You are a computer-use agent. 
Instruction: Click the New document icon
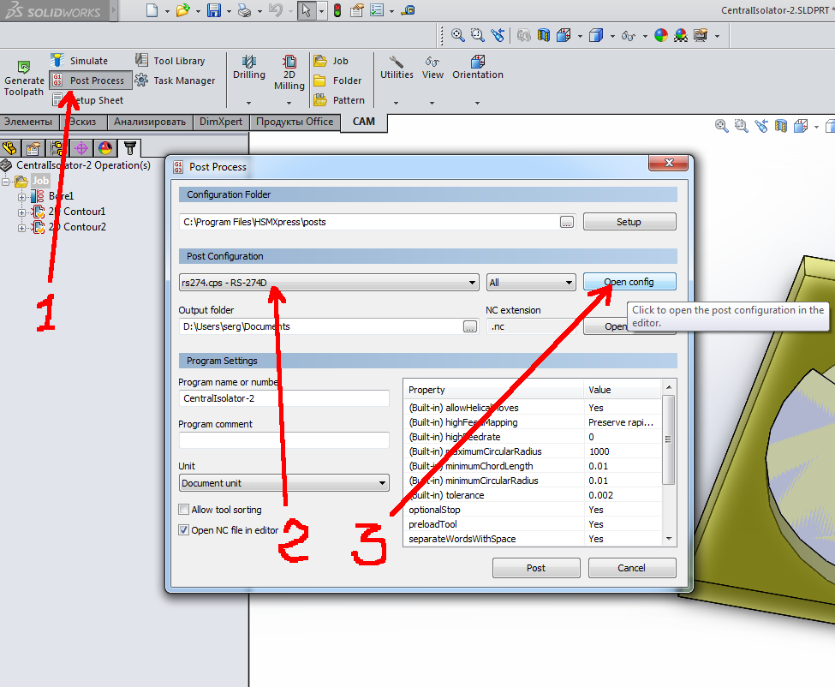tap(152, 10)
